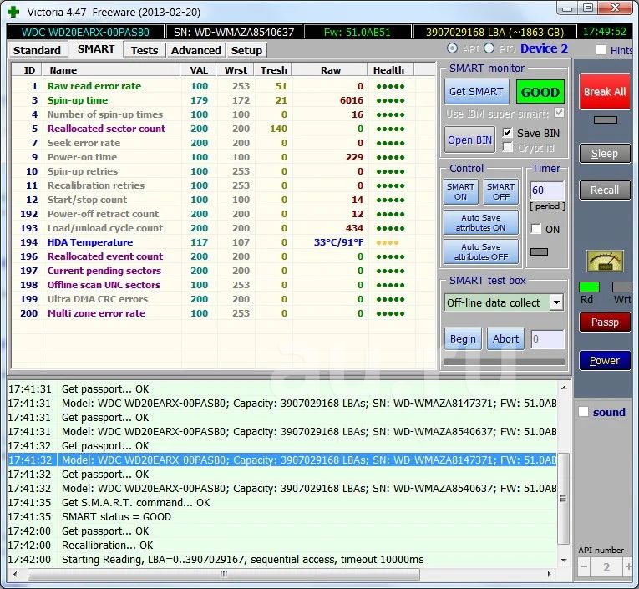Click log scrollbar left arrow

coord(15,574)
